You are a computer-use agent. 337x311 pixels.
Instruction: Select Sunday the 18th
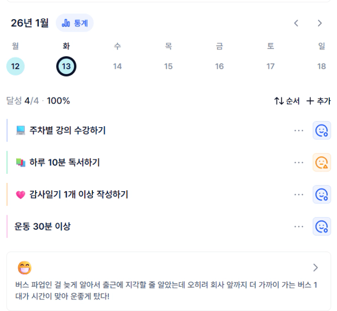coord(322,66)
